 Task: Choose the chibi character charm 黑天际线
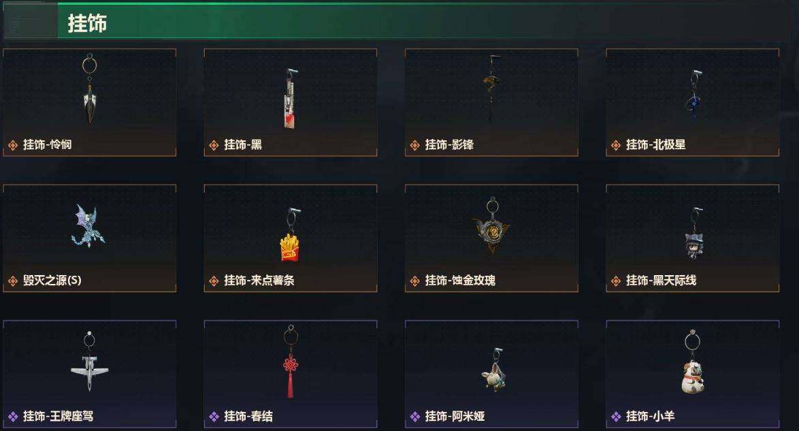pyautogui.click(x=693, y=233)
